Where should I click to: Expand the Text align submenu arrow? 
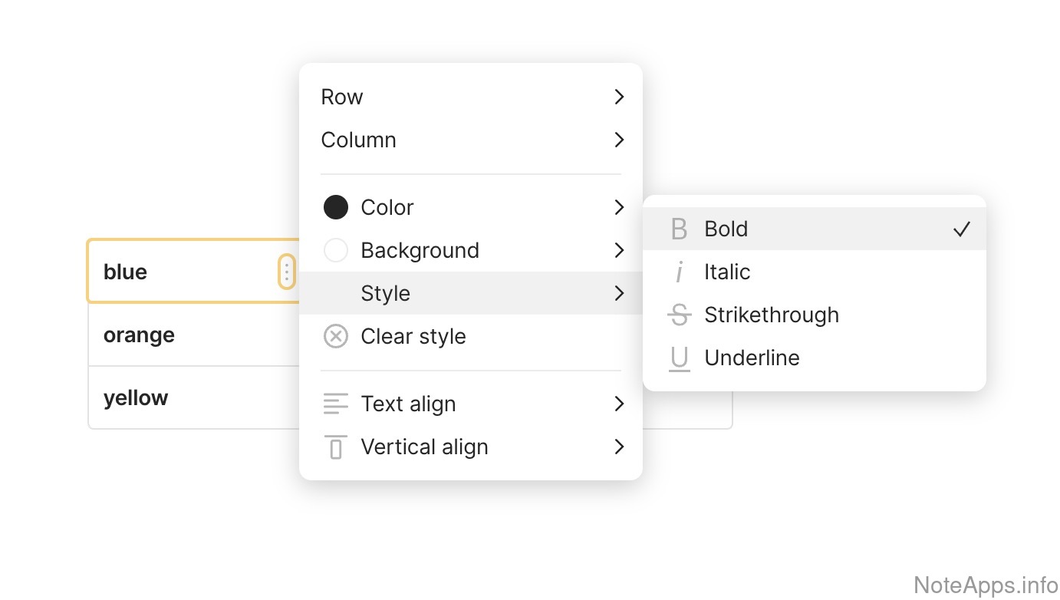(x=619, y=404)
